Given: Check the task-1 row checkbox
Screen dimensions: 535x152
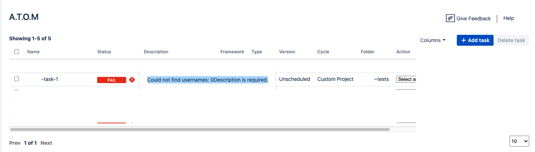Looking at the screenshot, I should (16, 79).
